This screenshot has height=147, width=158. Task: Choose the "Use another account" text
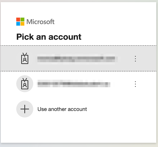[x=62, y=109]
